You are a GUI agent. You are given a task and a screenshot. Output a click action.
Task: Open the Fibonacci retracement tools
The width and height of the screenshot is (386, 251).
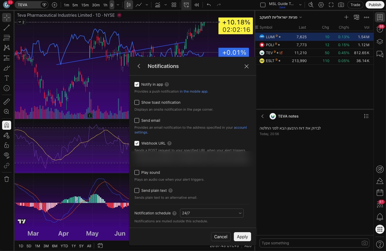tap(7, 38)
